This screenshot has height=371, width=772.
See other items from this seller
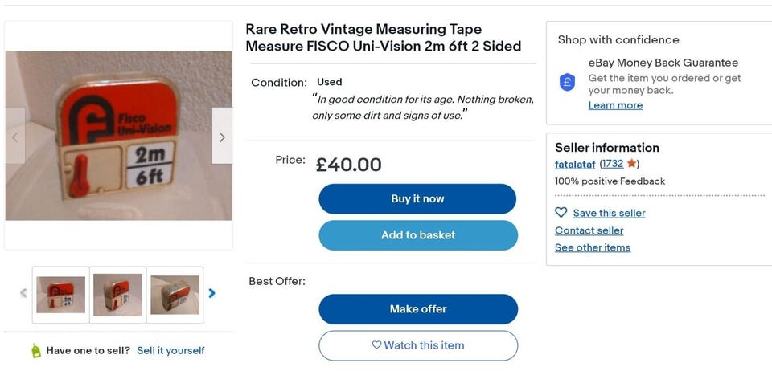coord(593,247)
